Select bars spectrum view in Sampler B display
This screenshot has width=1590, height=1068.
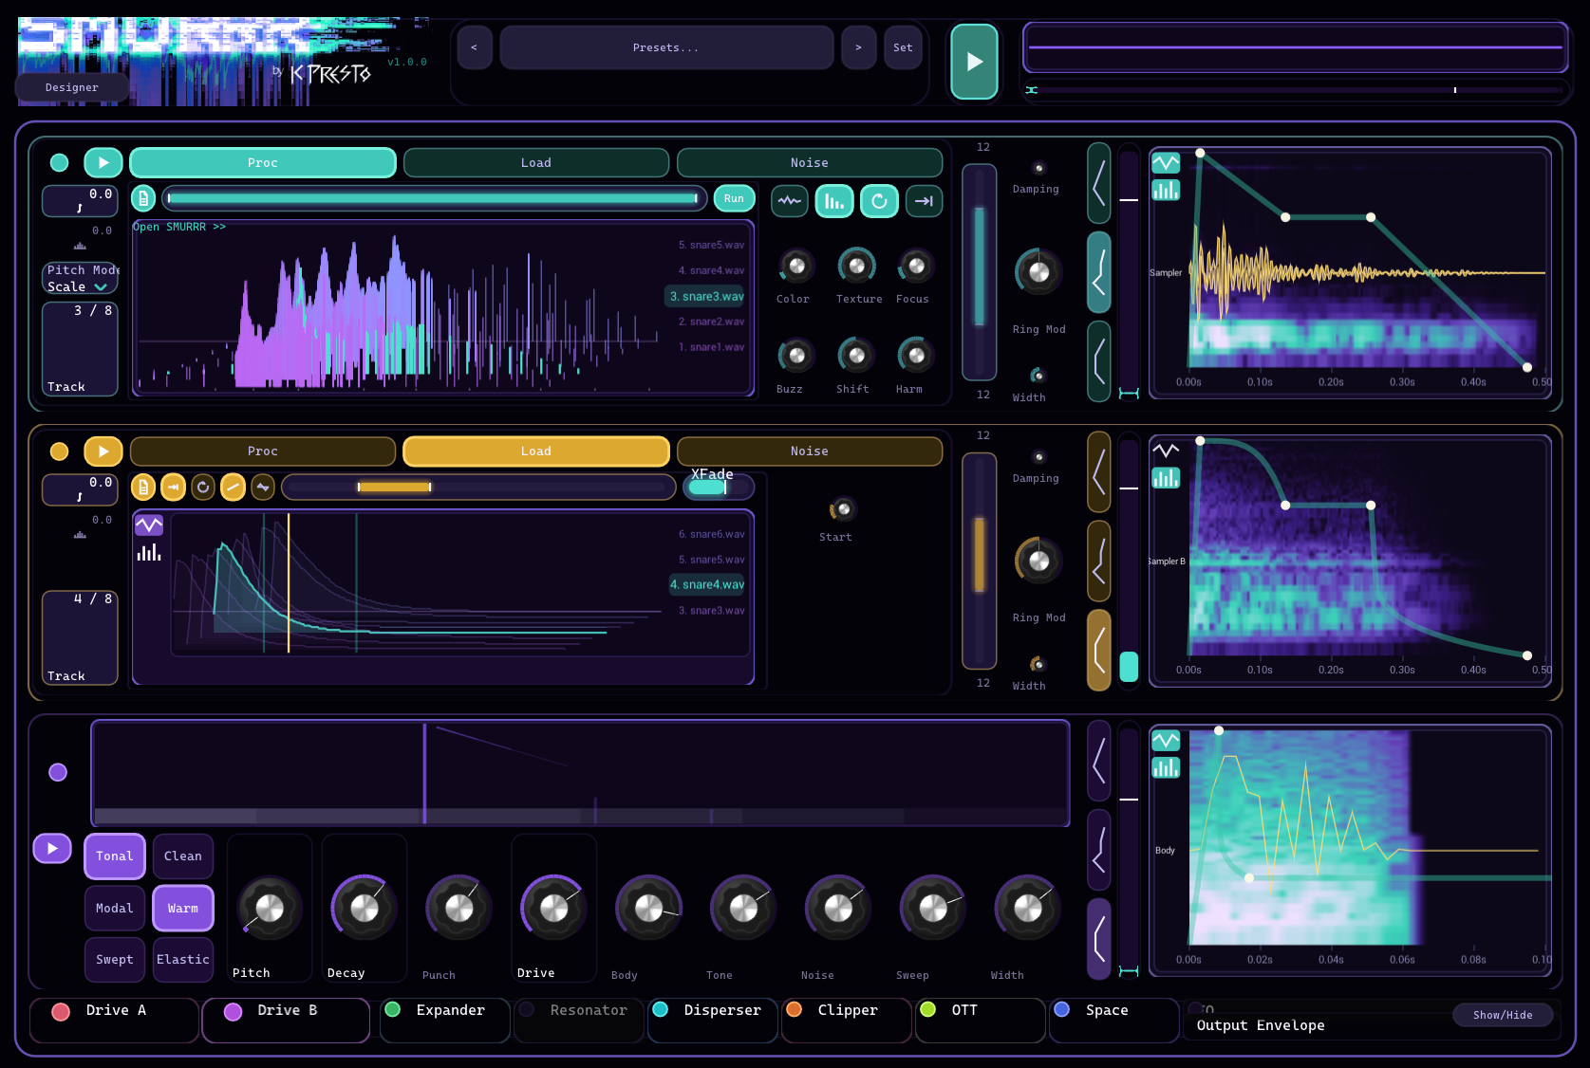[149, 552]
